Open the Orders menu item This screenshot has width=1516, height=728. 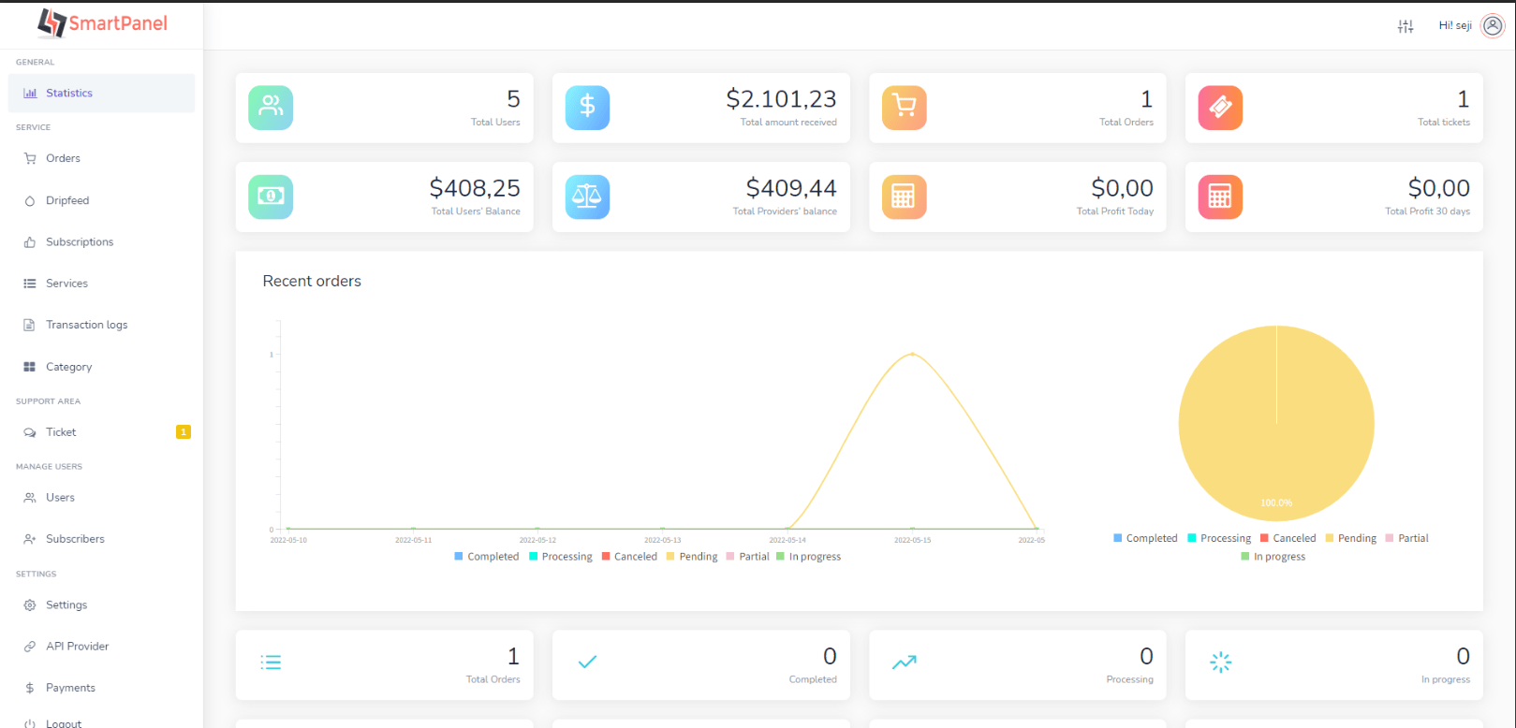pyautogui.click(x=63, y=158)
